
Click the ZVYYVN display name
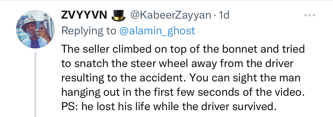tap(84, 16)
